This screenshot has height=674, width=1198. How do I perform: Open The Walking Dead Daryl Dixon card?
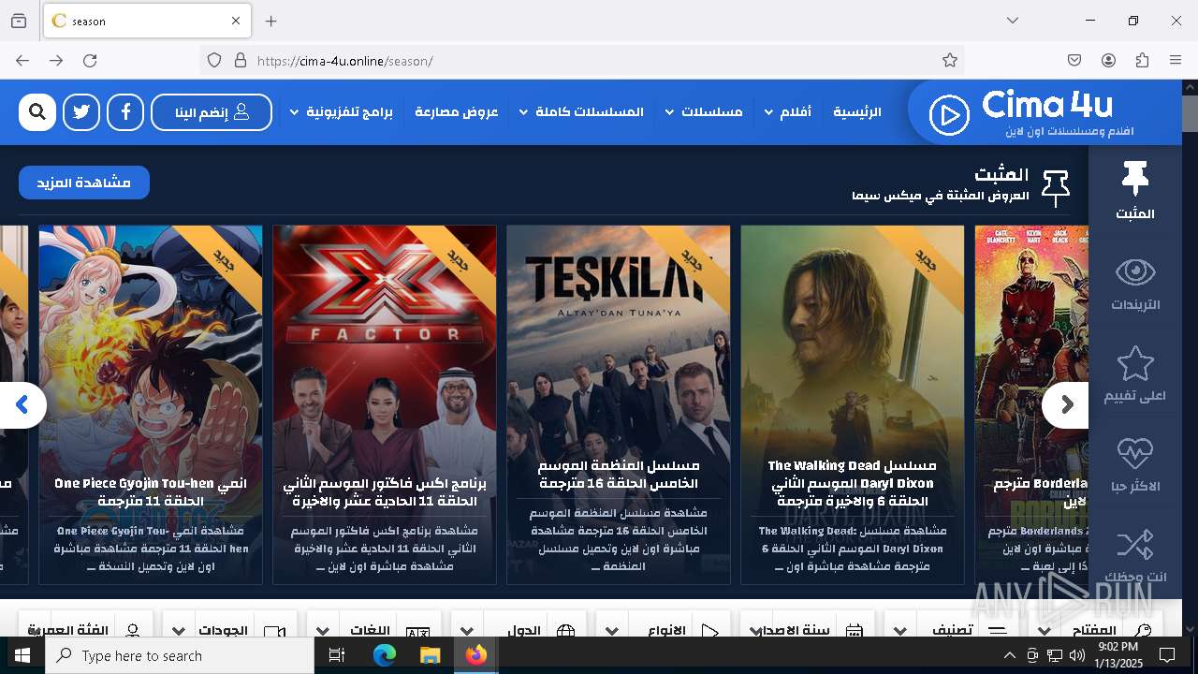[853, 404]
